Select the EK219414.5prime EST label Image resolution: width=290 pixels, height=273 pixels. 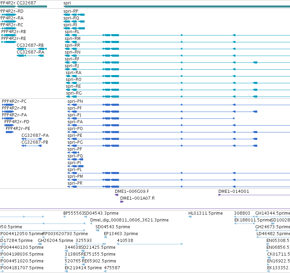point(83,268)
